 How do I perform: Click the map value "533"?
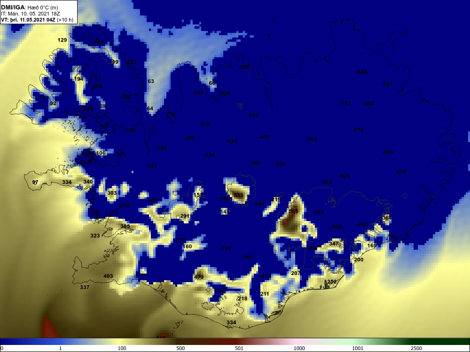(x=238, y=195)
